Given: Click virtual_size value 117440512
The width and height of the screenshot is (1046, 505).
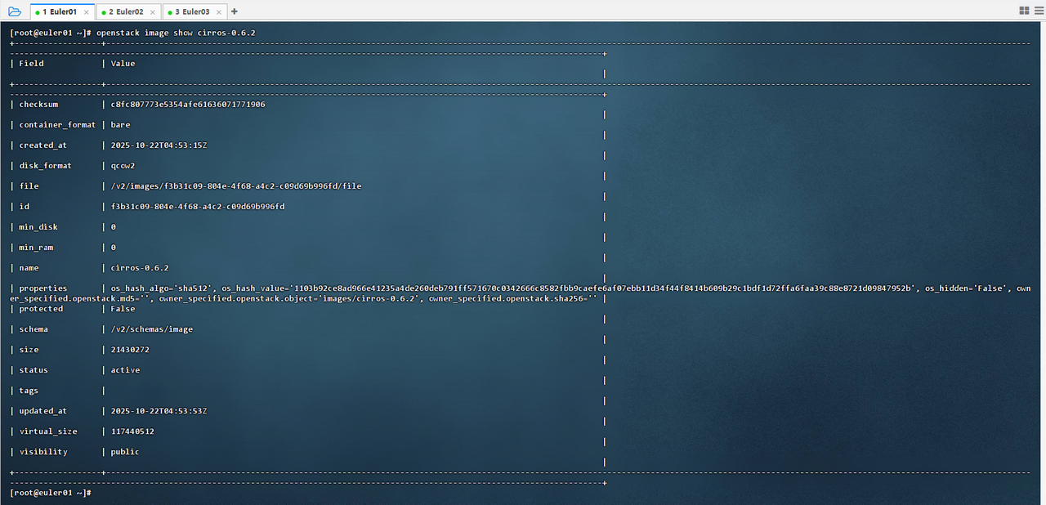Looking at the screenshot, I should click(x=132, y=431).
